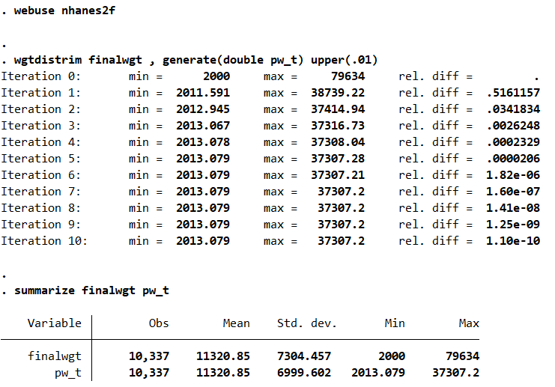Click 'Iteration 10:' label
Viewport: 555px width, 387px height.
44,241
